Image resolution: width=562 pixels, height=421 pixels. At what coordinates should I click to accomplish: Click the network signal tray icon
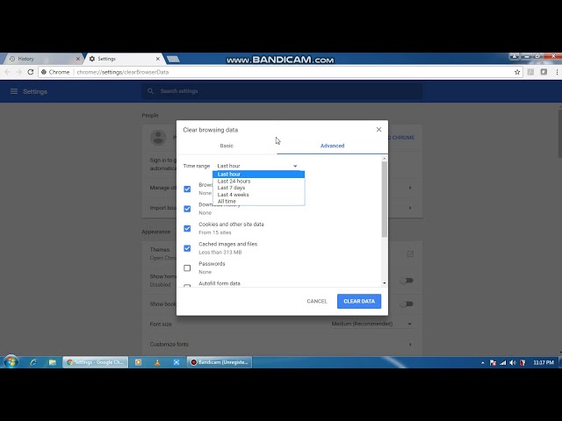pos(503,362)
